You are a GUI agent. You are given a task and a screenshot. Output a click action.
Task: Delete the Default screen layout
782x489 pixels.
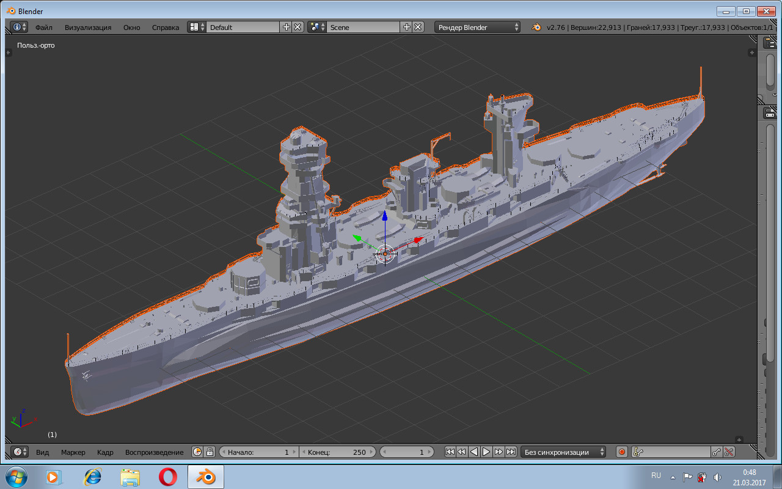tap(298, 27)
